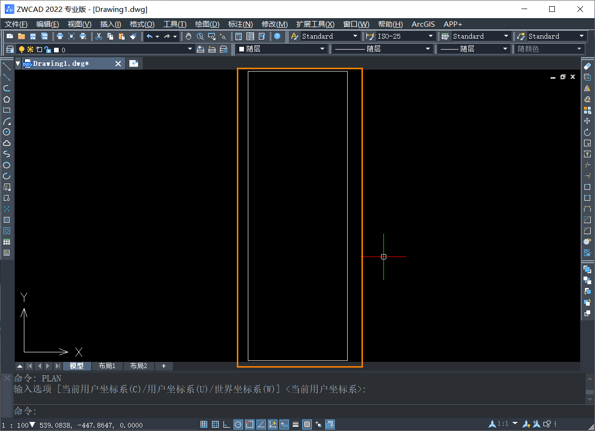
Task: Toggle Object Snap in status bar
Action: tap(249, 424)
